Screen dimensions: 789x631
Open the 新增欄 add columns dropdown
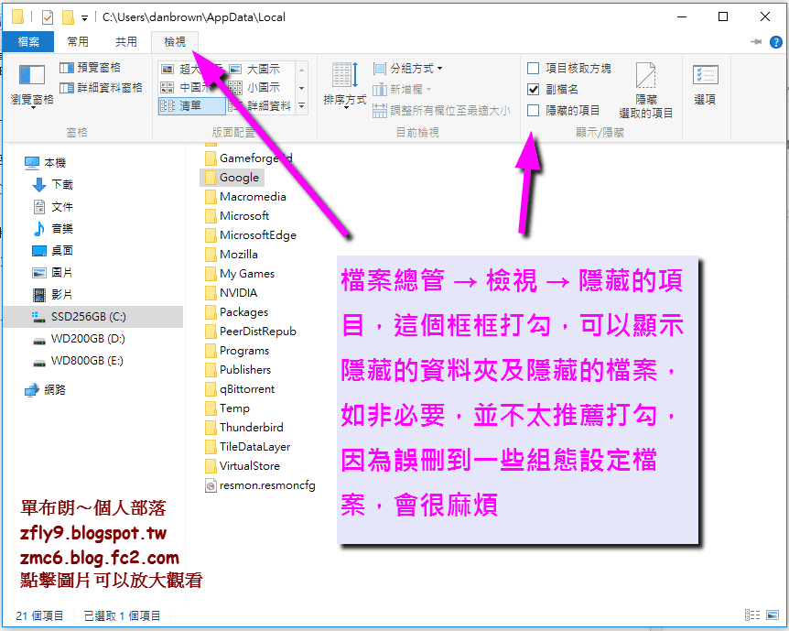tap(402, 90)
